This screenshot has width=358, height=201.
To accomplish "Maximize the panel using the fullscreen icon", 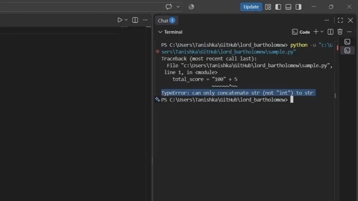I will [x=340, y=20].
